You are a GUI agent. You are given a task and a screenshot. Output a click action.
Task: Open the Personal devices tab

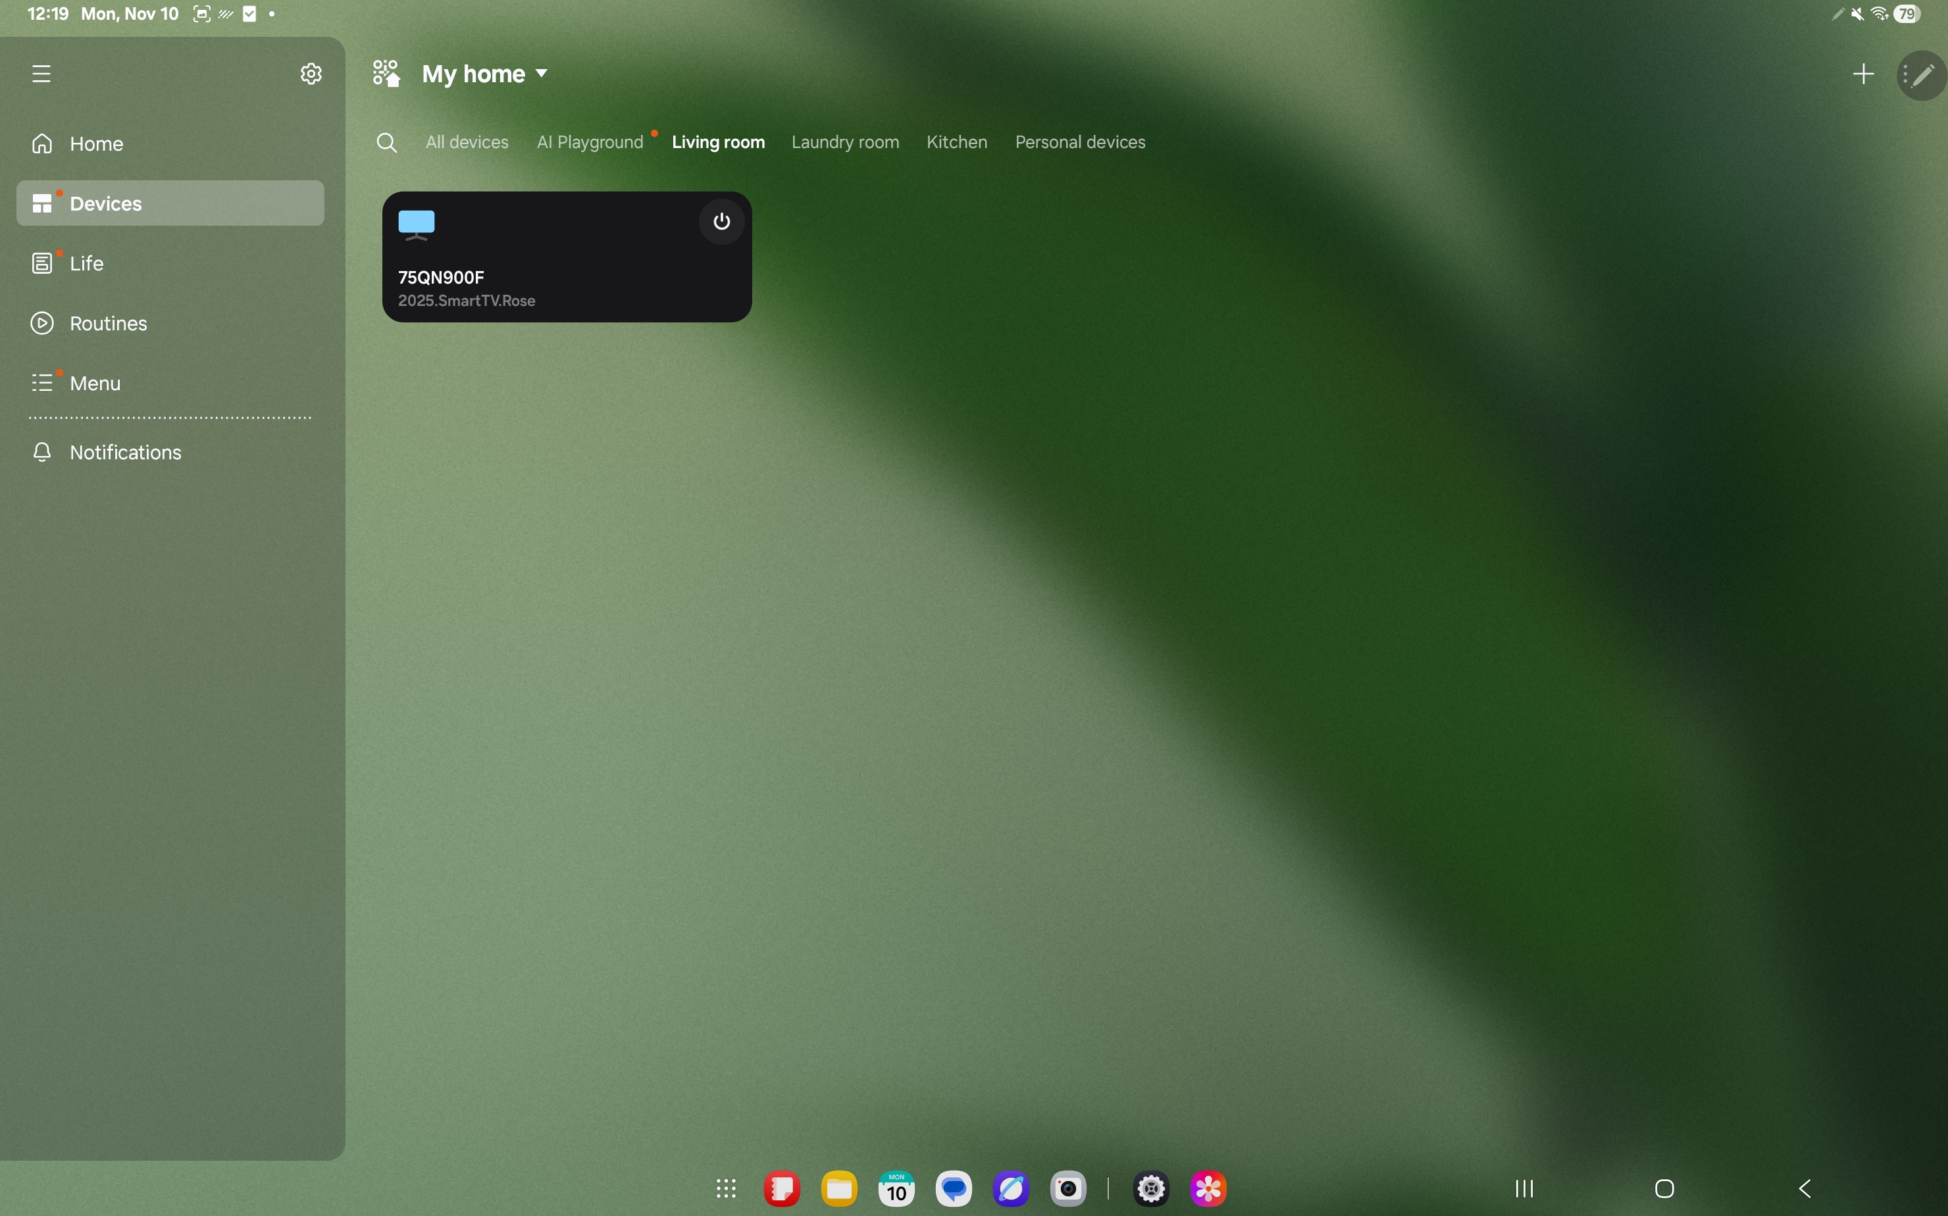[x=1079, y=142]
